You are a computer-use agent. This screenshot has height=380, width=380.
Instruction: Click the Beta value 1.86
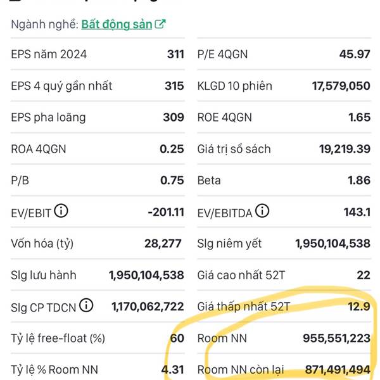(359, 180)
